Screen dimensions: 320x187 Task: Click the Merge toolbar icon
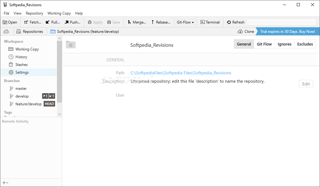[129, 22]
